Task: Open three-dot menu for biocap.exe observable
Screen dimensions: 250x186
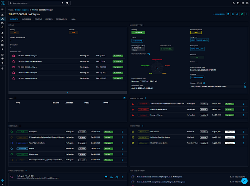Action: [x=122, y=131]
